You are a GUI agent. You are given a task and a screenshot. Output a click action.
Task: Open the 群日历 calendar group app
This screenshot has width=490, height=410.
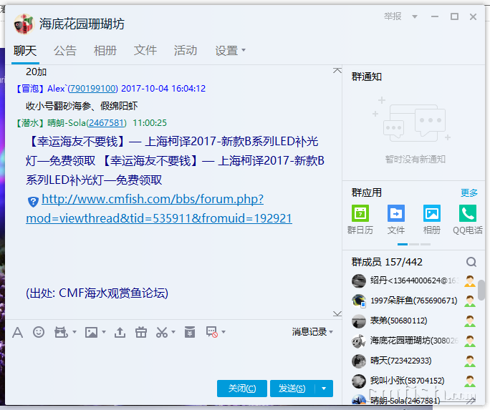click(x=360, y=213)
